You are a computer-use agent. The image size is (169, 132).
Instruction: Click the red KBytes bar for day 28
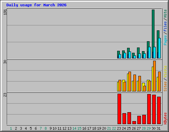coord(144,119)
